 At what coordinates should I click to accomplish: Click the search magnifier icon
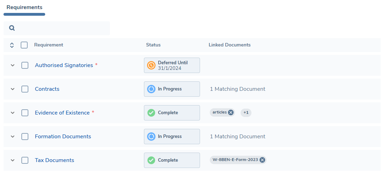point(12,28)
